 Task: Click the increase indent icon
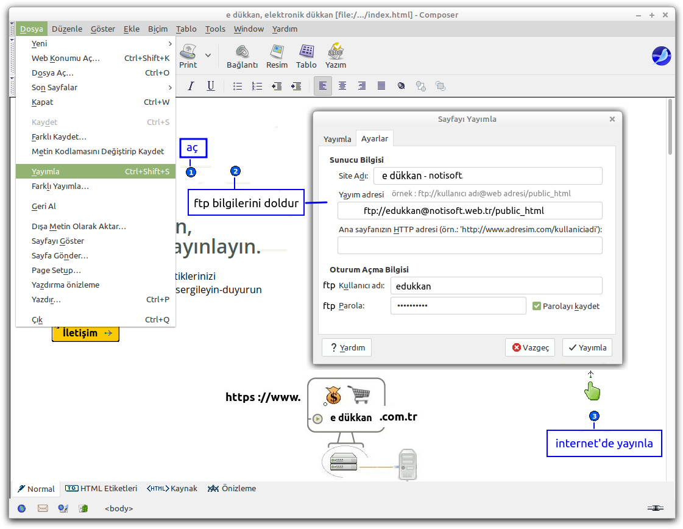[x=296, y=86]
